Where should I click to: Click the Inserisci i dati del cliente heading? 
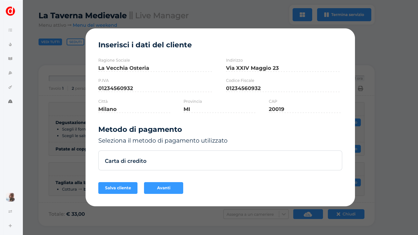pyautogui.click(x=145, y=45)
